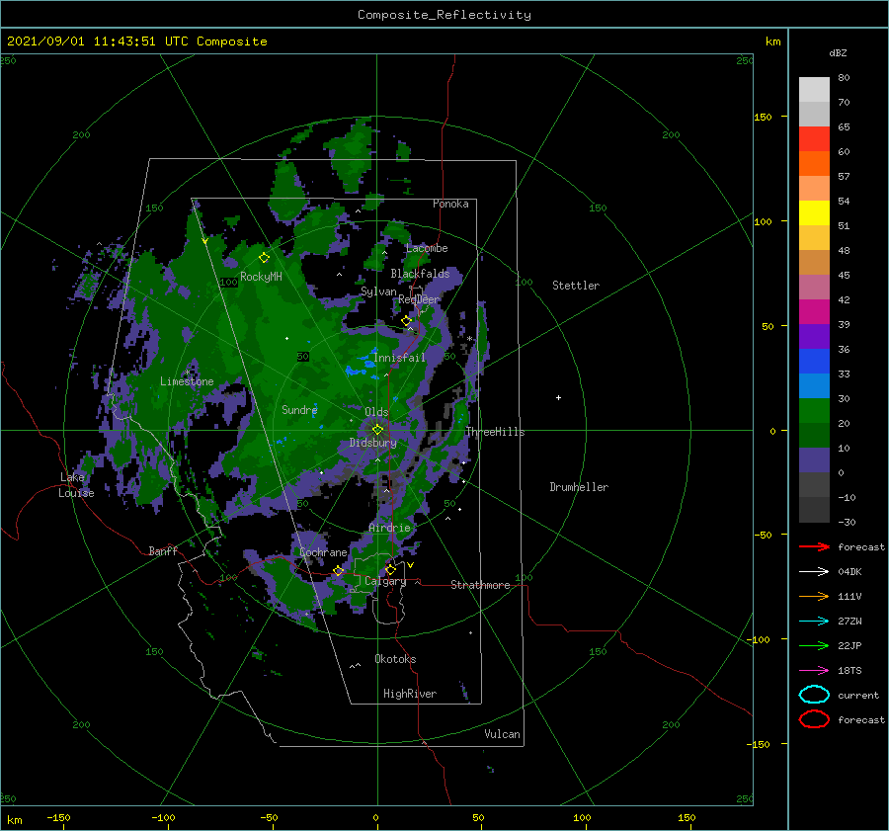The image size is (889, 831).
Task: Click the Strathmore city label
Action: [480, 585]
